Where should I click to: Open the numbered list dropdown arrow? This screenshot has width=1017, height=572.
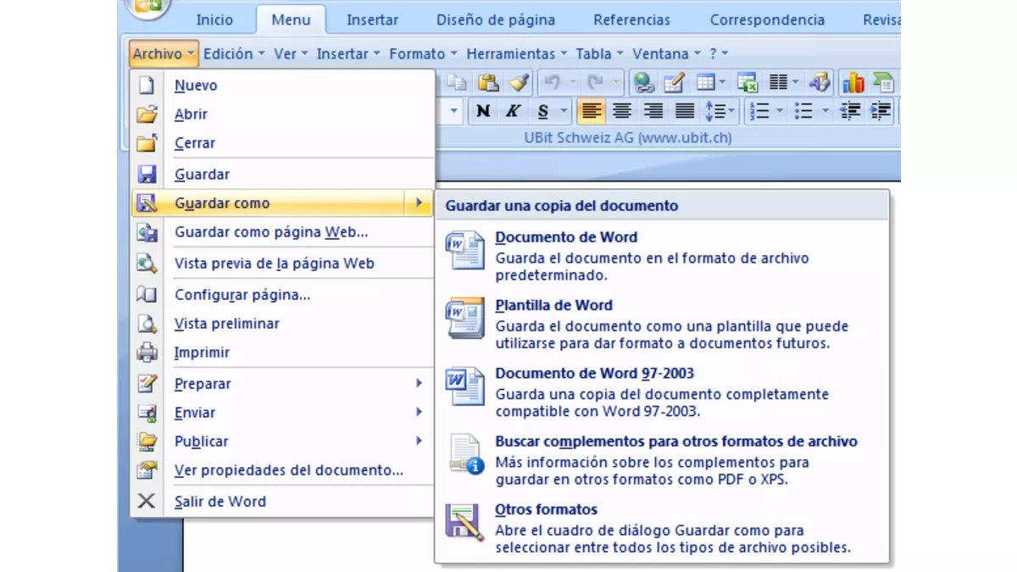(x=778, y=111)
